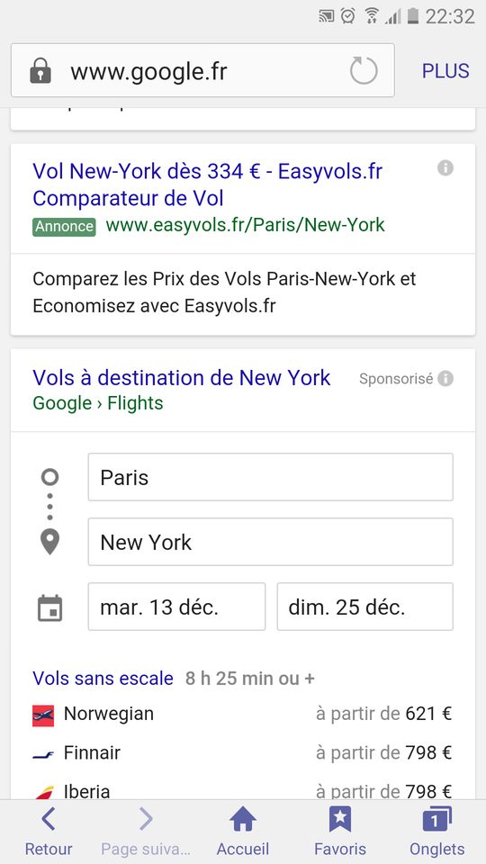The height and width of the screenshot is (864, 486).
Task: Open departure date mar. 13 déc.
Action: [176, 607]
